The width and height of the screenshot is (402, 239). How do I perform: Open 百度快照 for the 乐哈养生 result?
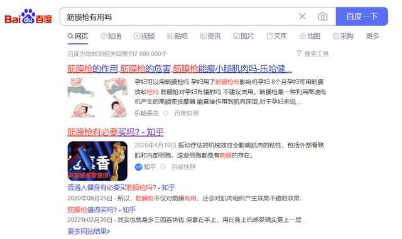coord(187,113)
